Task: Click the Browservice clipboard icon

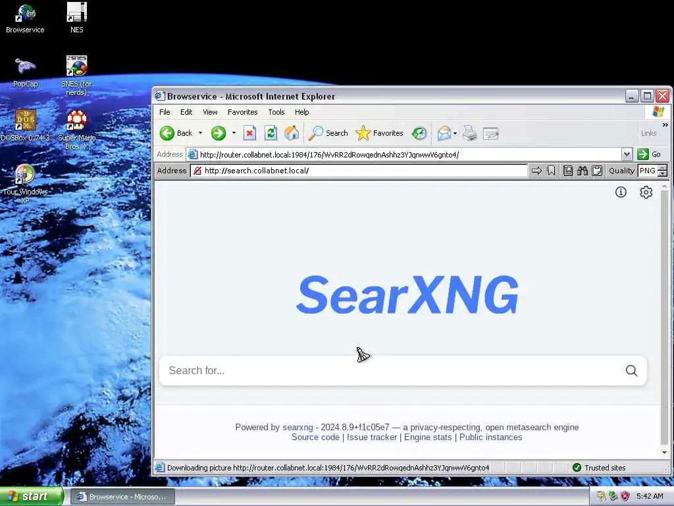Action: (x=597, y=171)
